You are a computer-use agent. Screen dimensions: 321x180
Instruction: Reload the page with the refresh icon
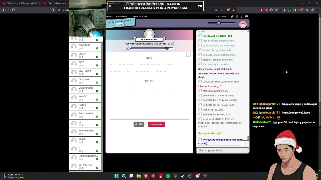[14, 10]
